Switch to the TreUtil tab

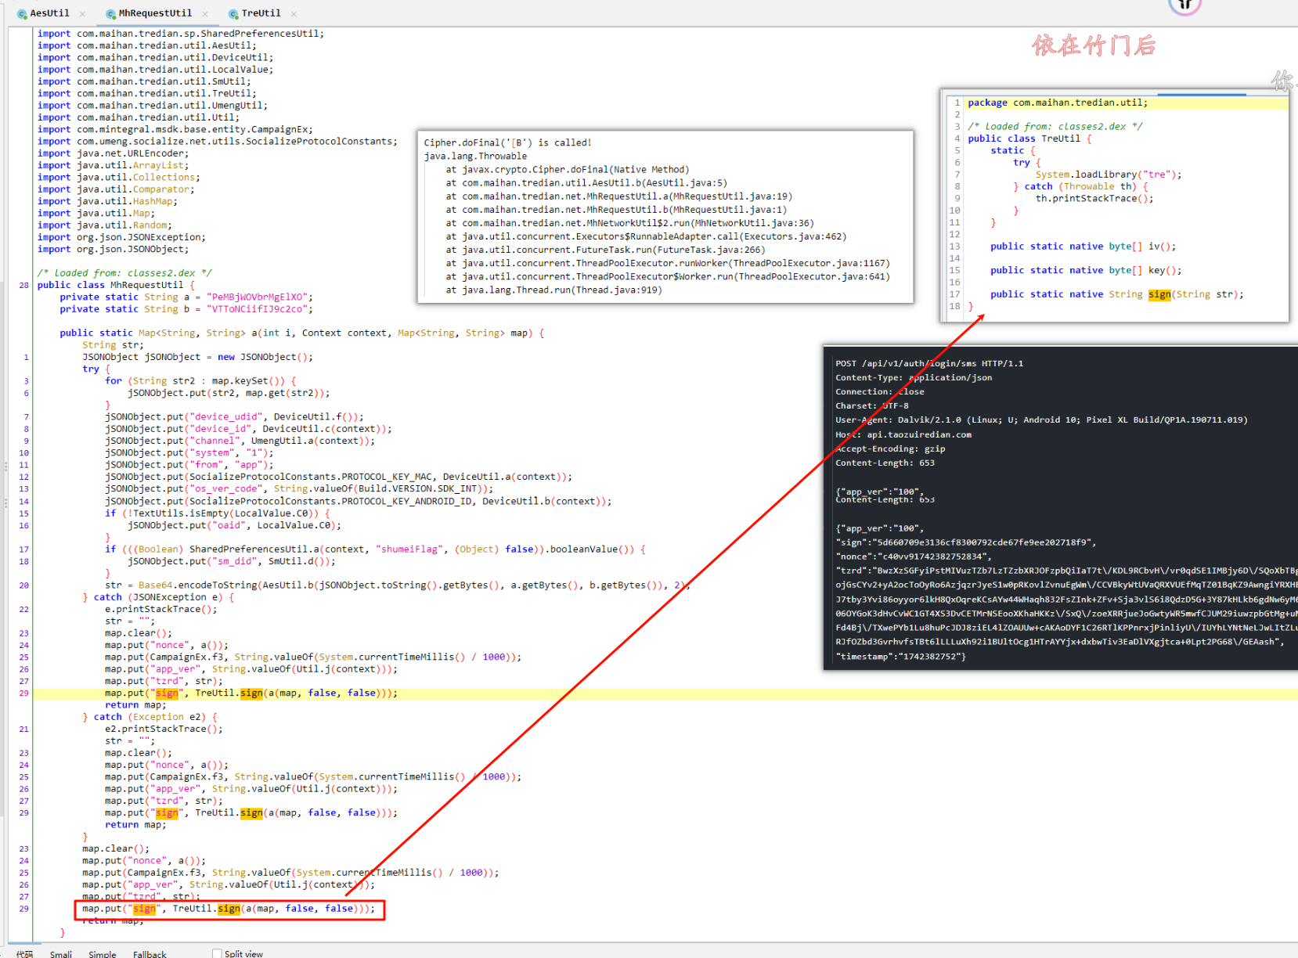pos(261,13)
